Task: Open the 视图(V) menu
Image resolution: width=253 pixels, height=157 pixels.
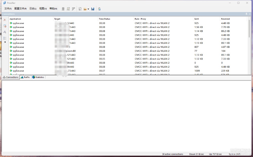Action: pos(43,9)
